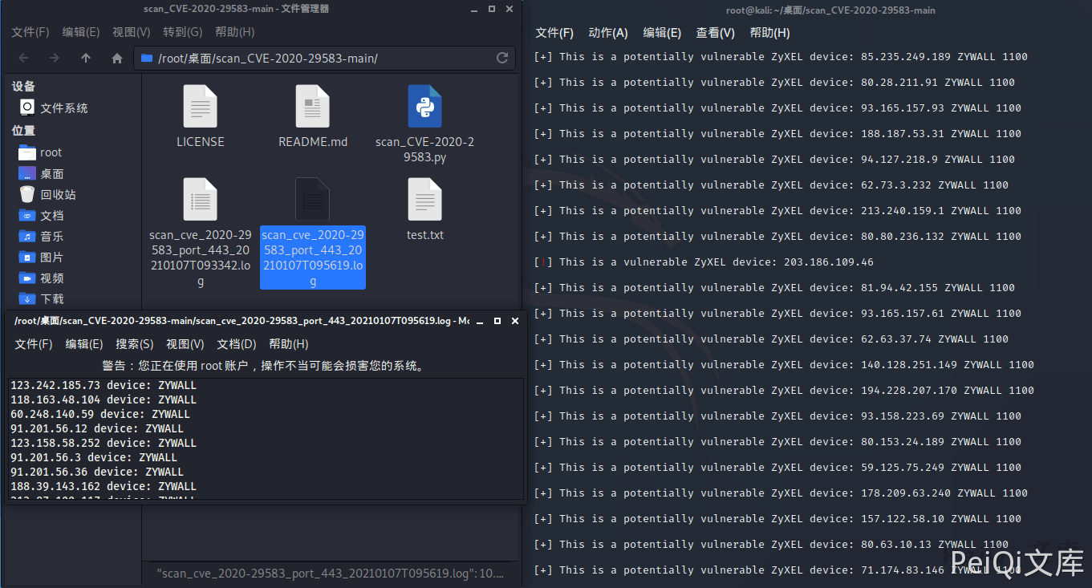This screenshot has height=588, width=1092.
Task: Open the 文档(D) menu in editor
Action: point(236,344)
